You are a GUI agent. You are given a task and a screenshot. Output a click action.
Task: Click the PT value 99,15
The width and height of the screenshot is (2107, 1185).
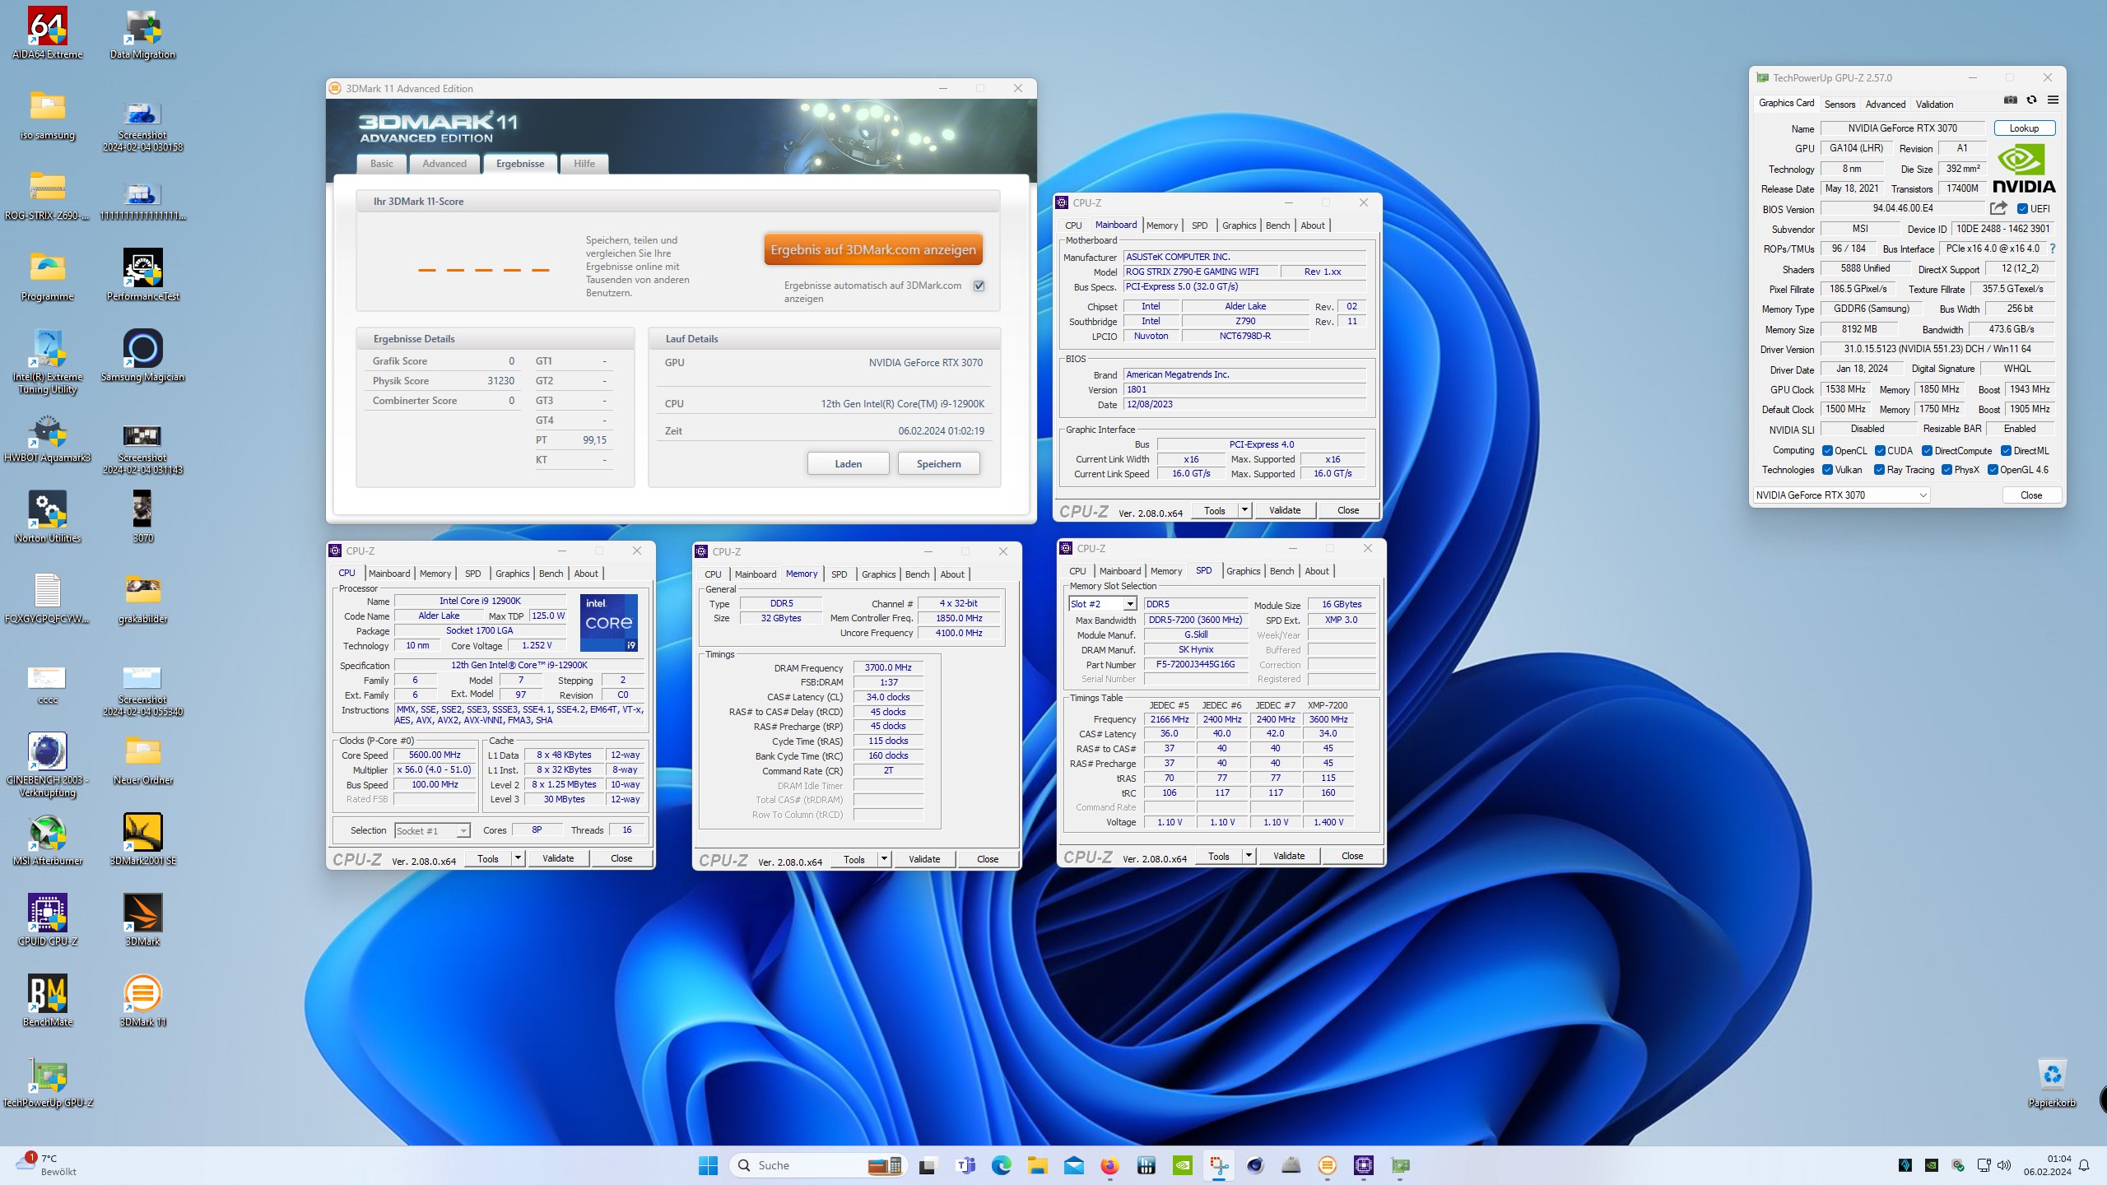(x=594, y=440)
